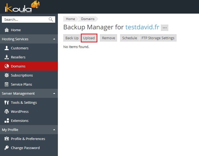
Task: Collapse the Hosting Services section arrow
Action: click(x=54, y=39)
